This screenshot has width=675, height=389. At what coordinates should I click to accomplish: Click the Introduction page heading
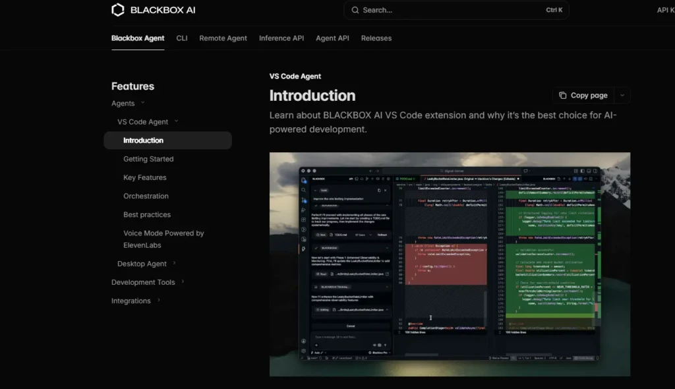312,96
